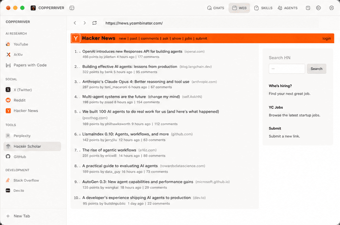Click the Search button in Search HN
The image size is (340, 225).
[x=317, y=69]
